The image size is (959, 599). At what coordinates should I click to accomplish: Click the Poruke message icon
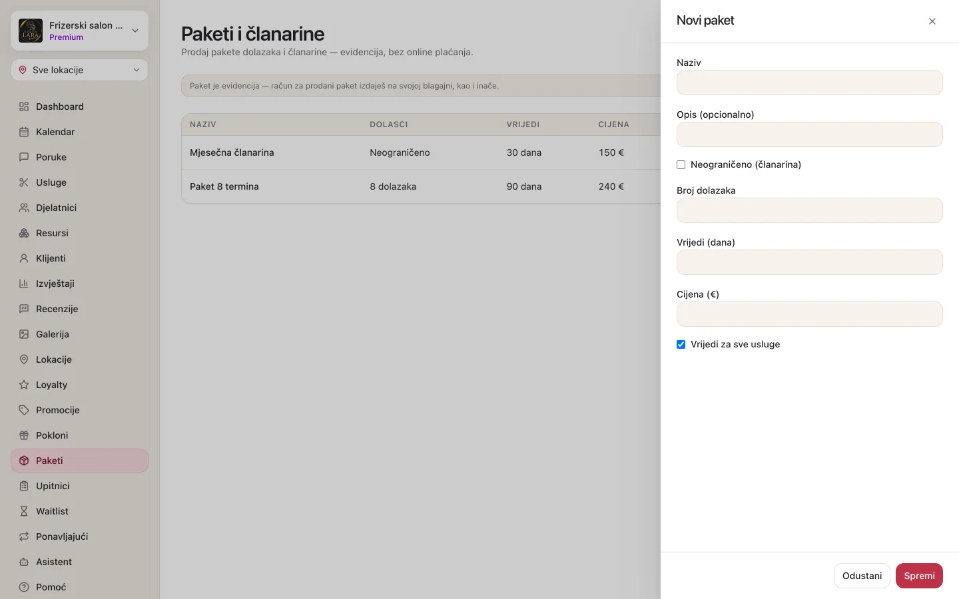click(x=24, y=157)
